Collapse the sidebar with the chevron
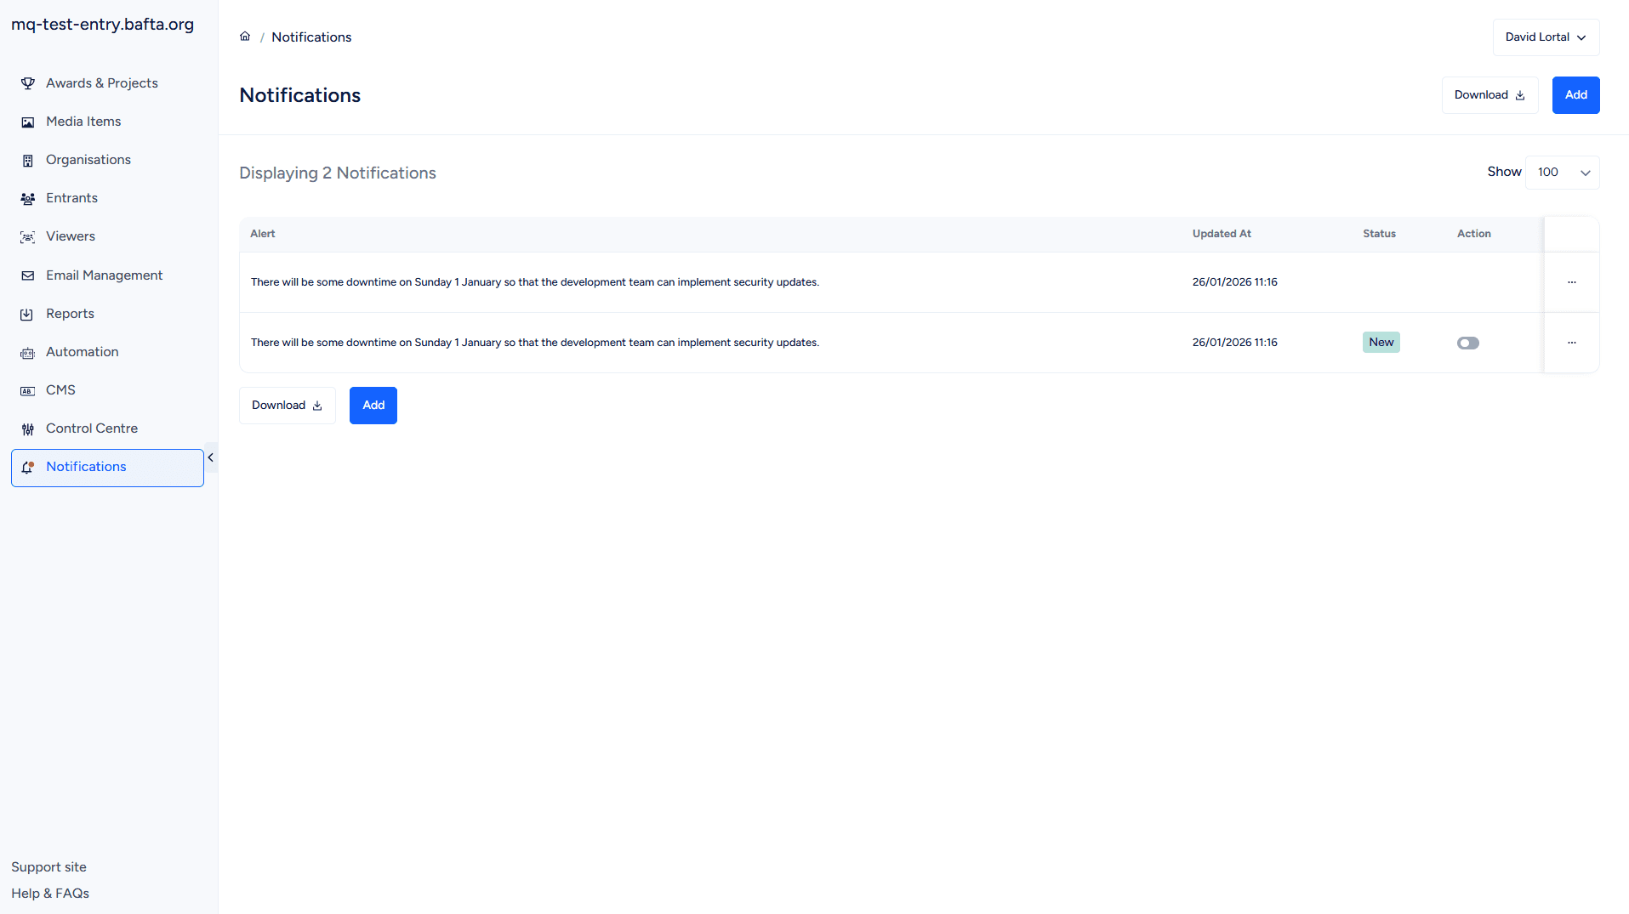 pyautogui.click(x=211, y=457)
